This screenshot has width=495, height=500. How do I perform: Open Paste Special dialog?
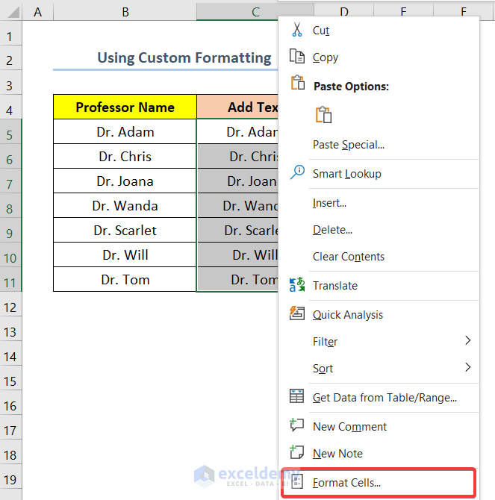pos(379,145)
